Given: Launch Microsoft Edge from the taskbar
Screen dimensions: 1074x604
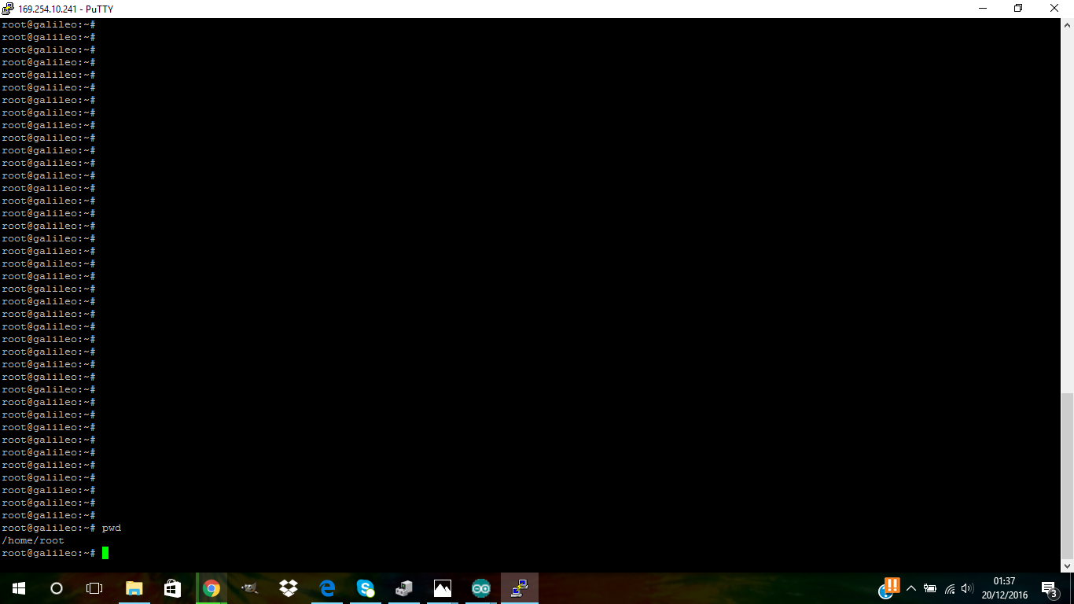Looking at the screenshot, I should coord(327,588).
